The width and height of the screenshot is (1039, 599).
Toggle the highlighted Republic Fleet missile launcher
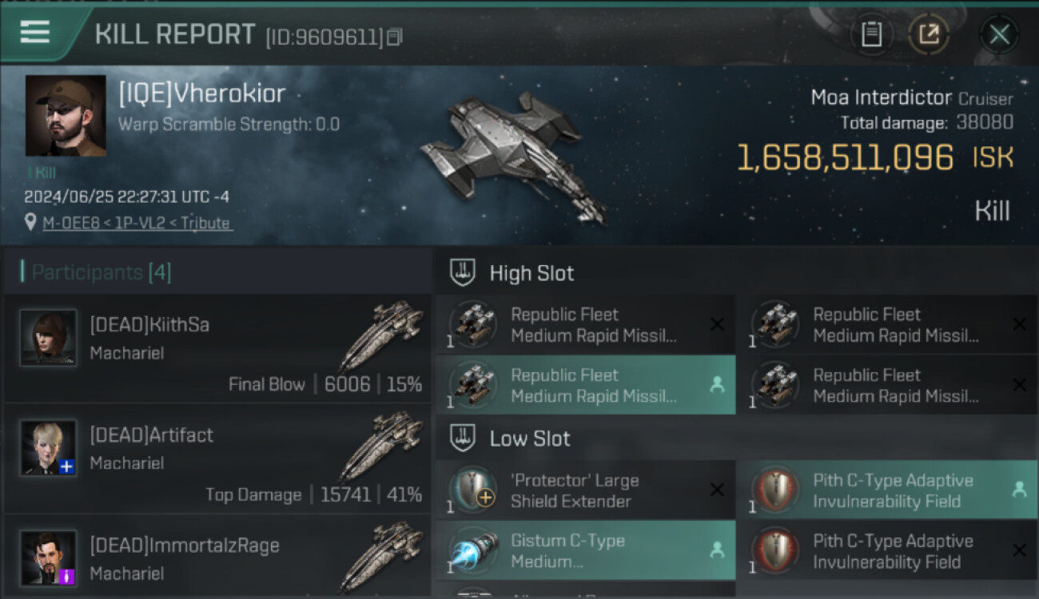(x=586, y=385)
